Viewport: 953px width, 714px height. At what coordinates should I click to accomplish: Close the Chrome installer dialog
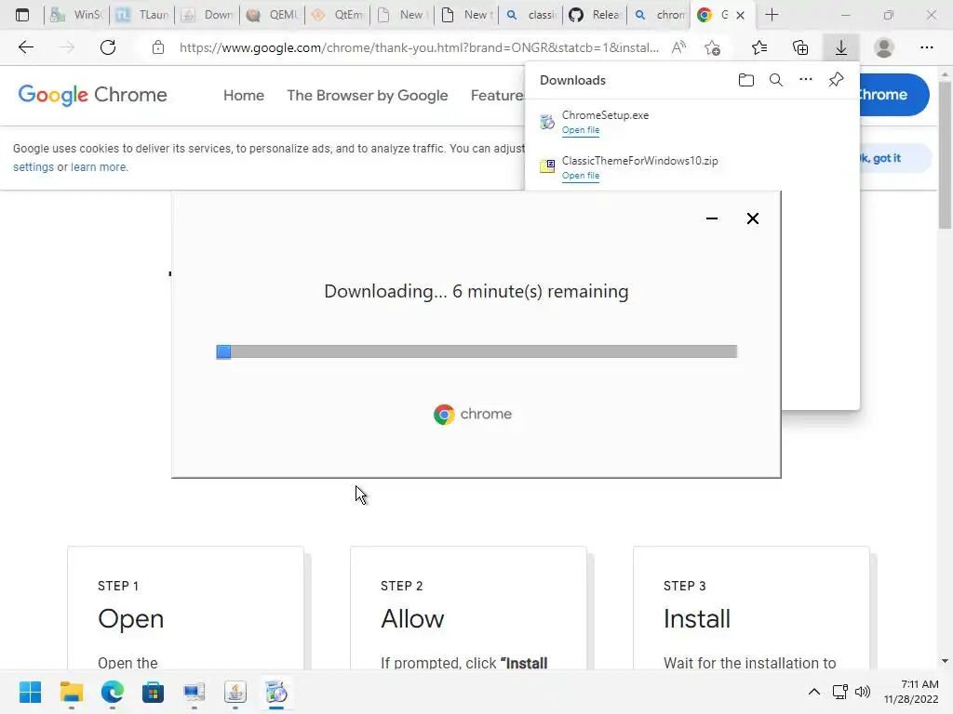(752, 218)
